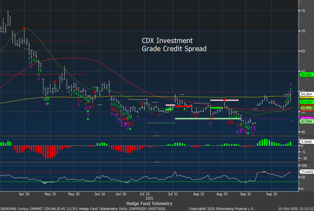Screen dimensions: 314x211
Task: Click the Hedge Fund Telemetry label
Action: tap(149, 203)
